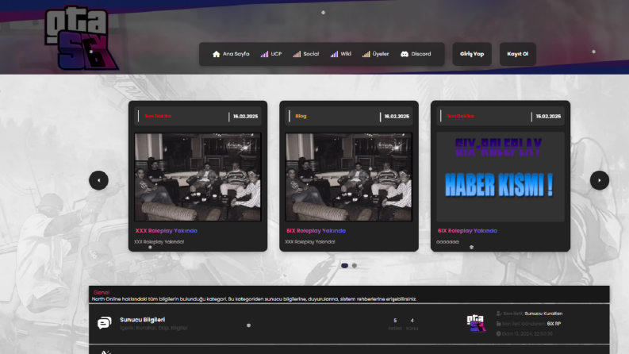Click the GTA SIX site logo
The width and height of the screenshot is (629, 354).
pyautogui.click(x=80, y=38)
